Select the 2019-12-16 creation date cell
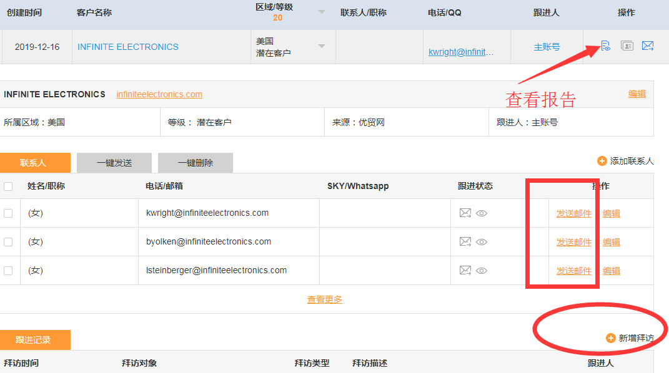The image size is (669, 373). pos(37,47)
